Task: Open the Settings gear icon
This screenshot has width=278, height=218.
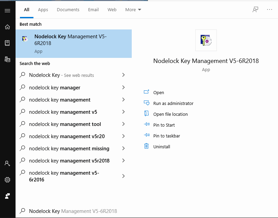Action: 7,180
